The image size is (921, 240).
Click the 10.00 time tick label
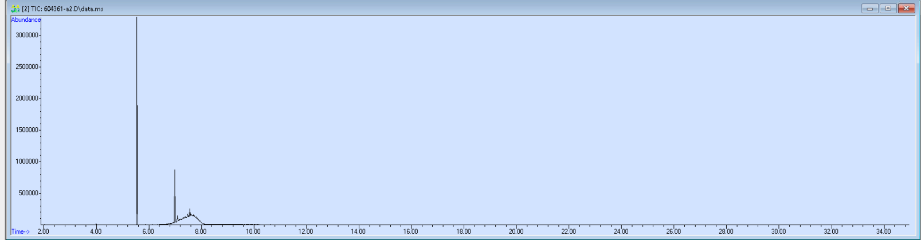click(253, 232)
